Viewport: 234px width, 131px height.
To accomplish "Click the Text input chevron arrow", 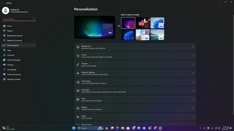I will (193, 91).
